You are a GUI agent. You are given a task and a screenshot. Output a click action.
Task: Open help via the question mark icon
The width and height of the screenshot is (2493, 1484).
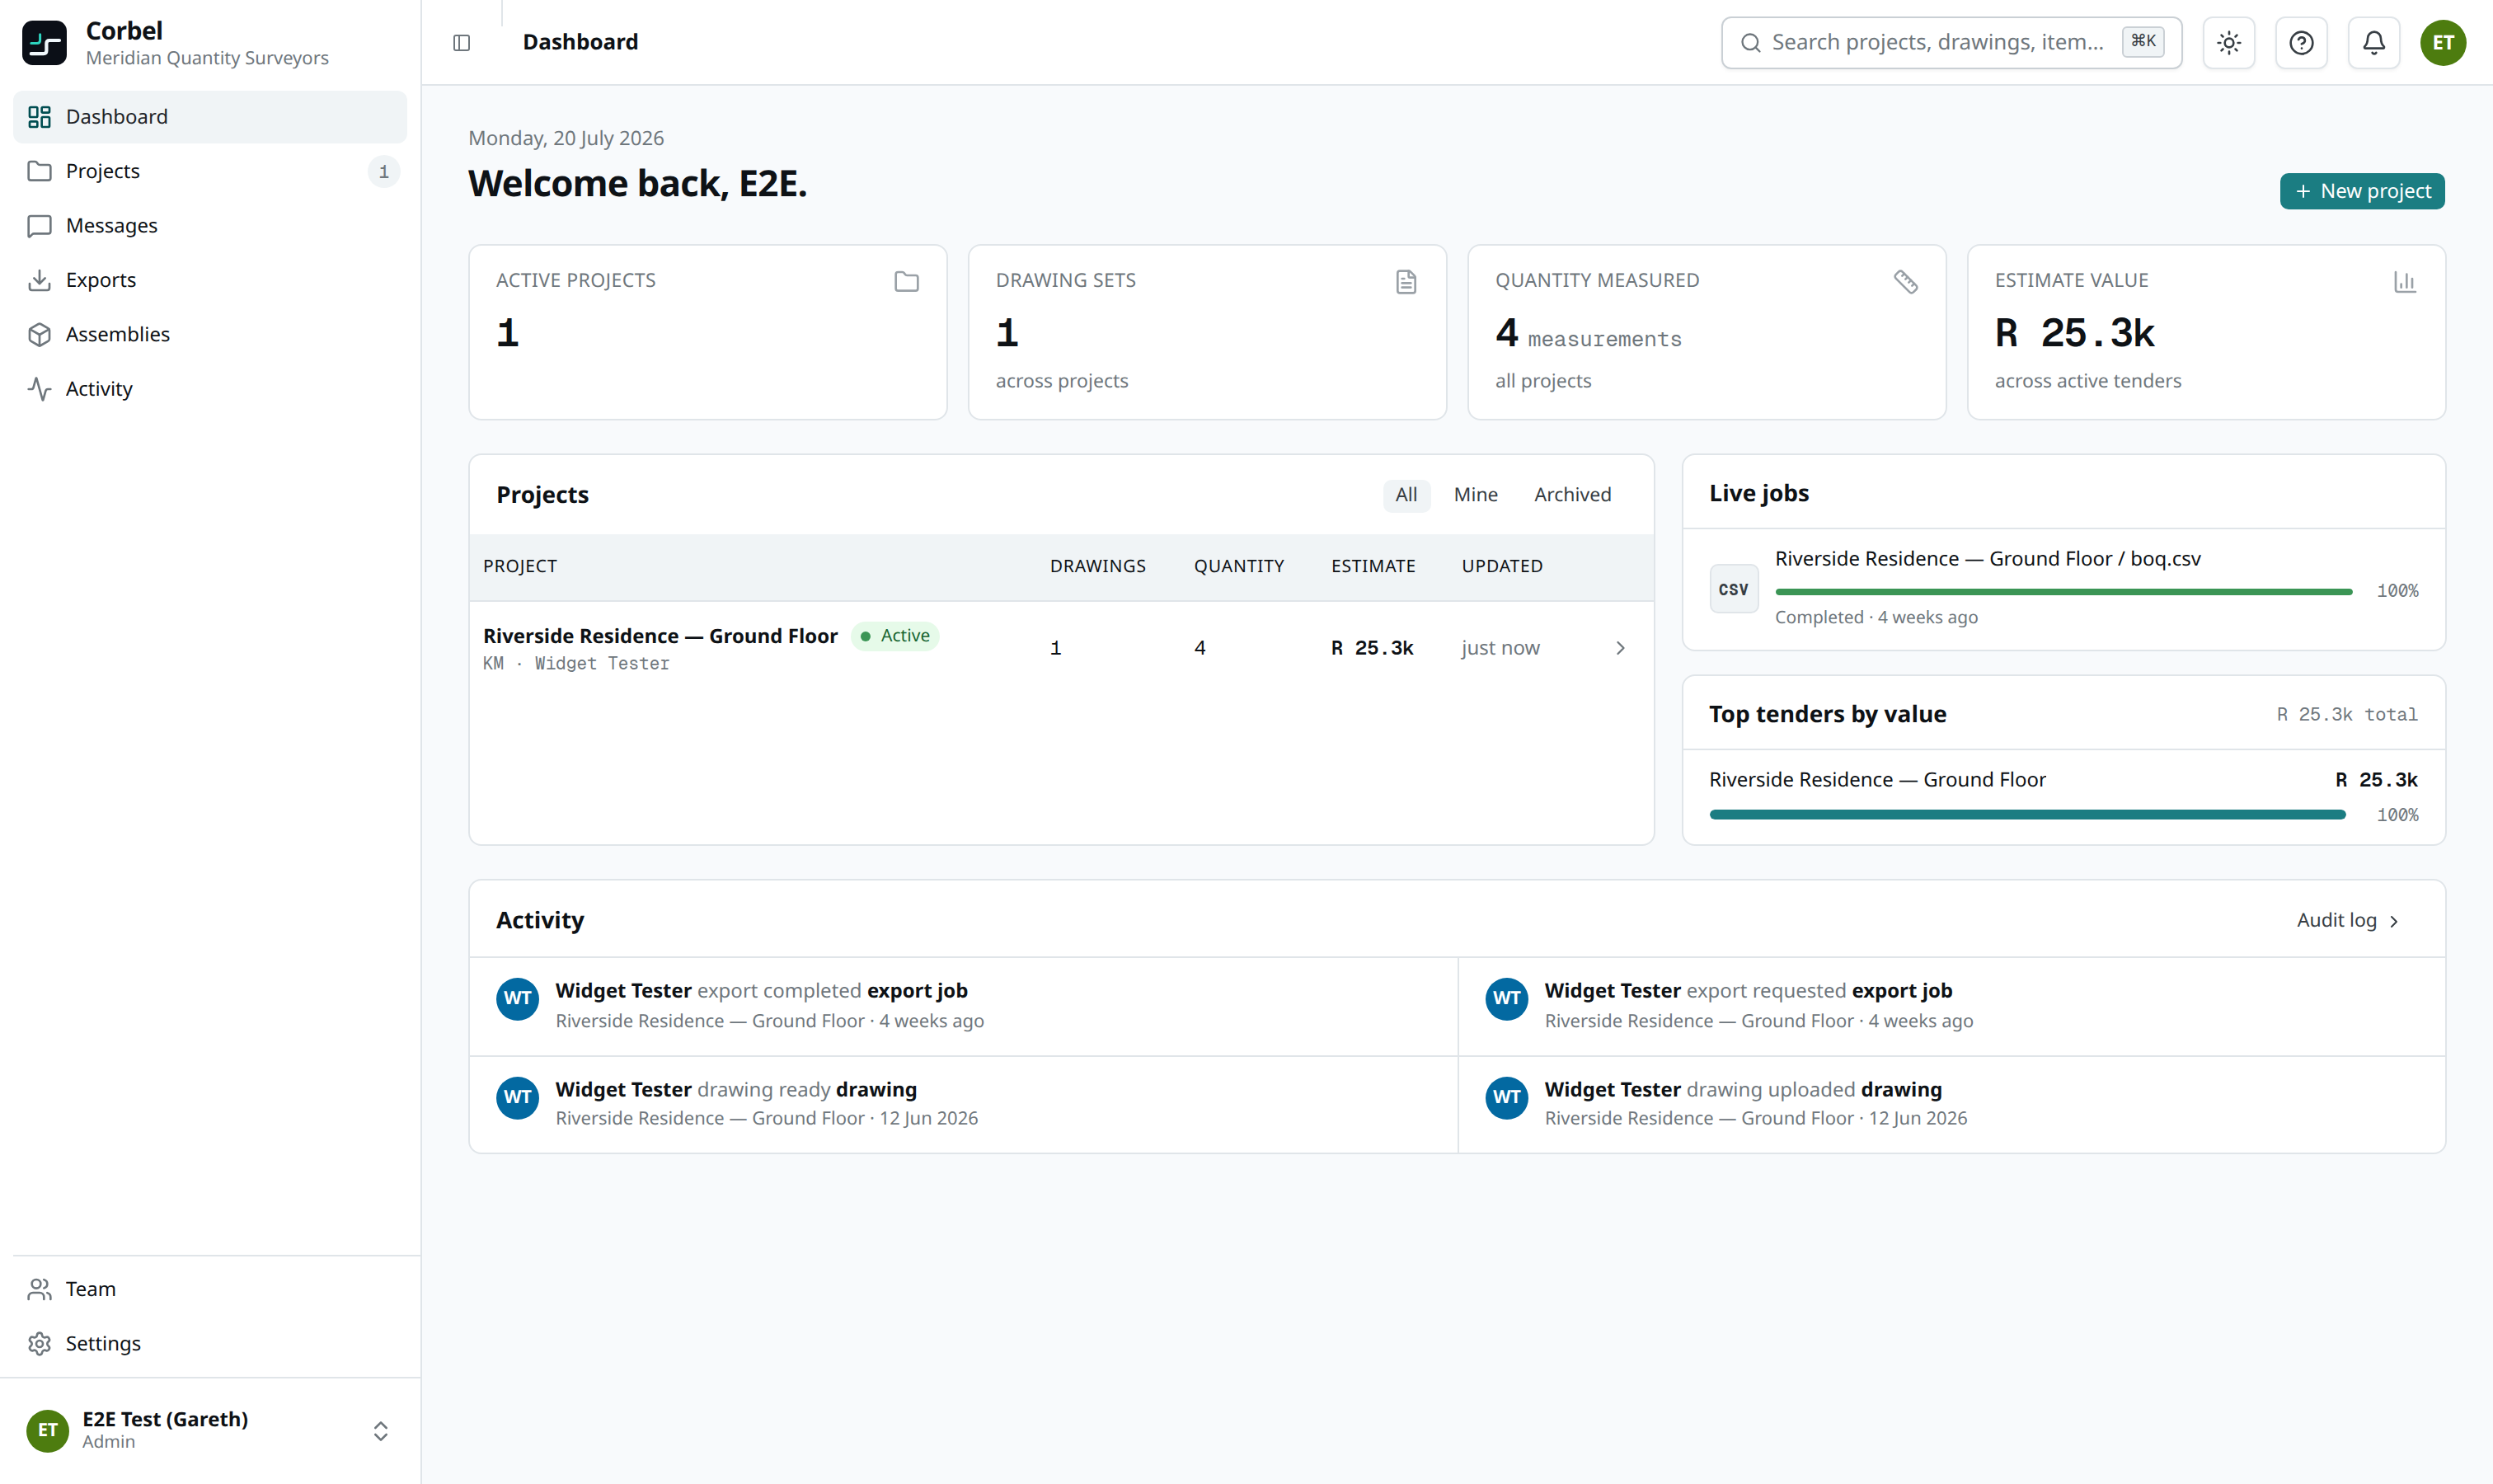coord(2301,43)
